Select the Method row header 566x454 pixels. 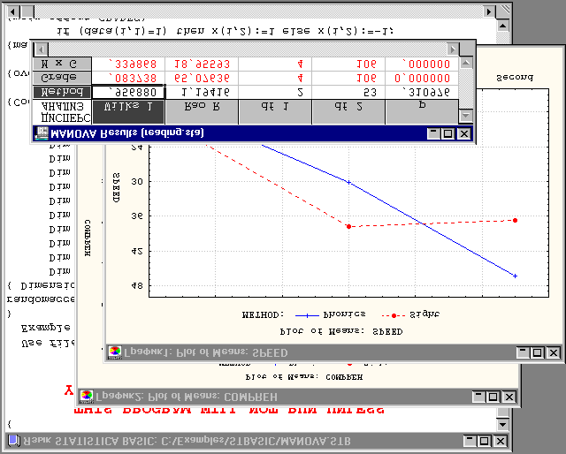[62, 93]
